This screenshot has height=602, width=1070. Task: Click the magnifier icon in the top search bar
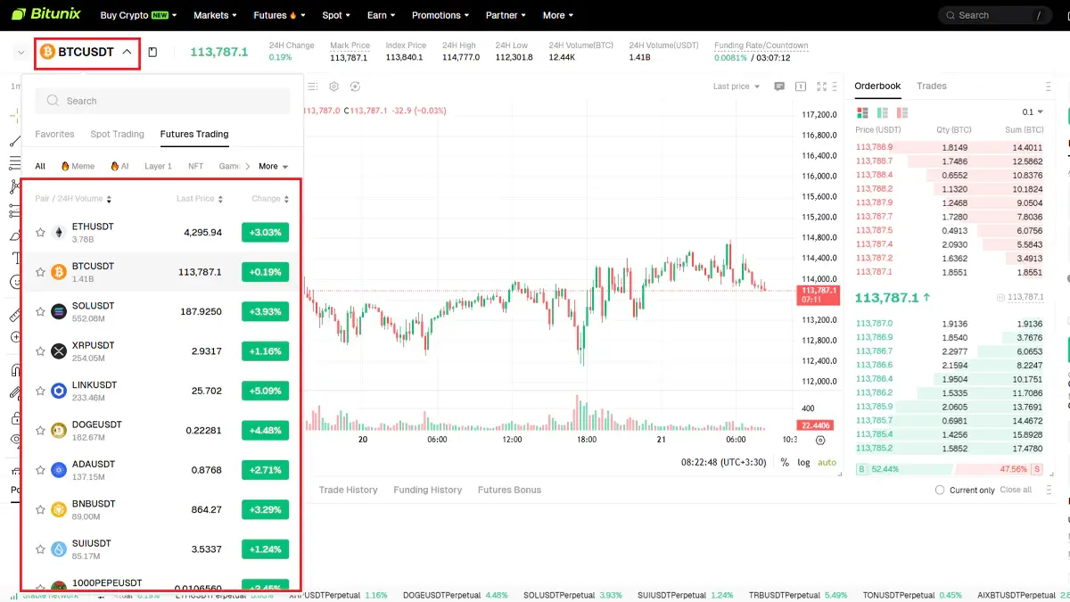pos(951,15)
